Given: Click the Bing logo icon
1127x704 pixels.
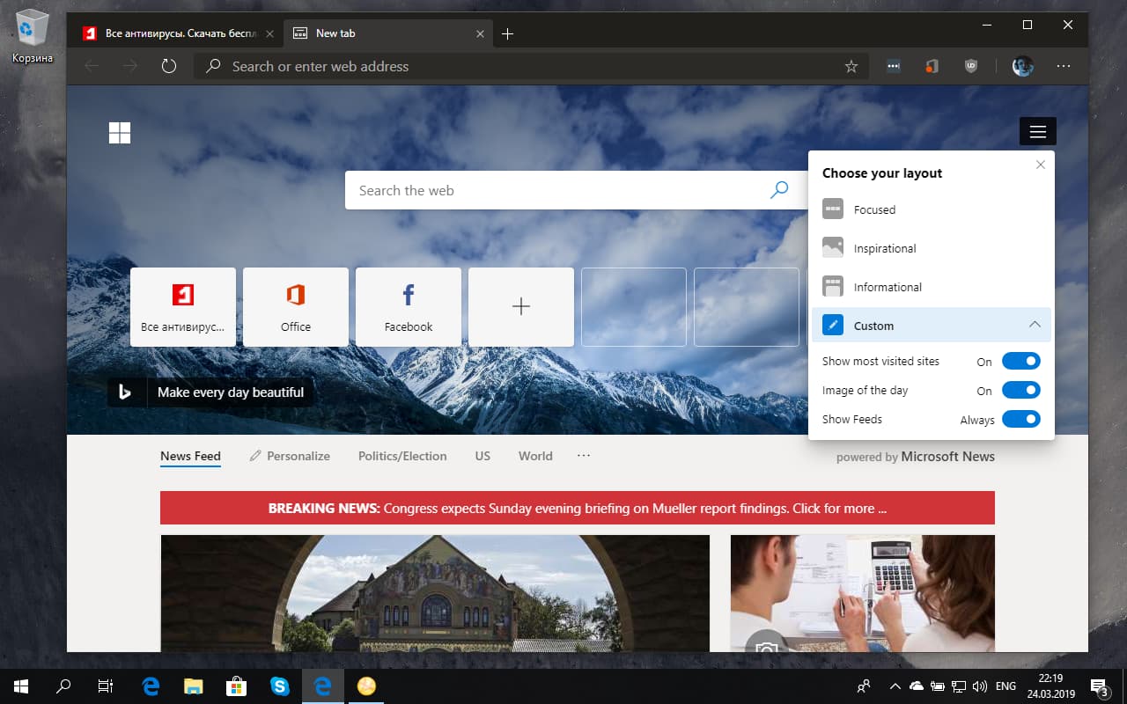Looking at the screenshot, I should (125, 392).
